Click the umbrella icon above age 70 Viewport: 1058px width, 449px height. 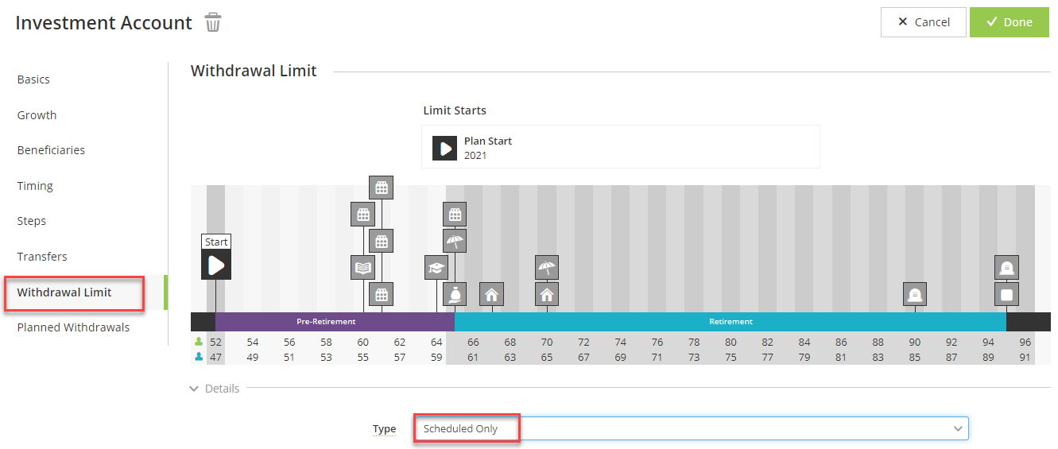(x=546, y=268)
